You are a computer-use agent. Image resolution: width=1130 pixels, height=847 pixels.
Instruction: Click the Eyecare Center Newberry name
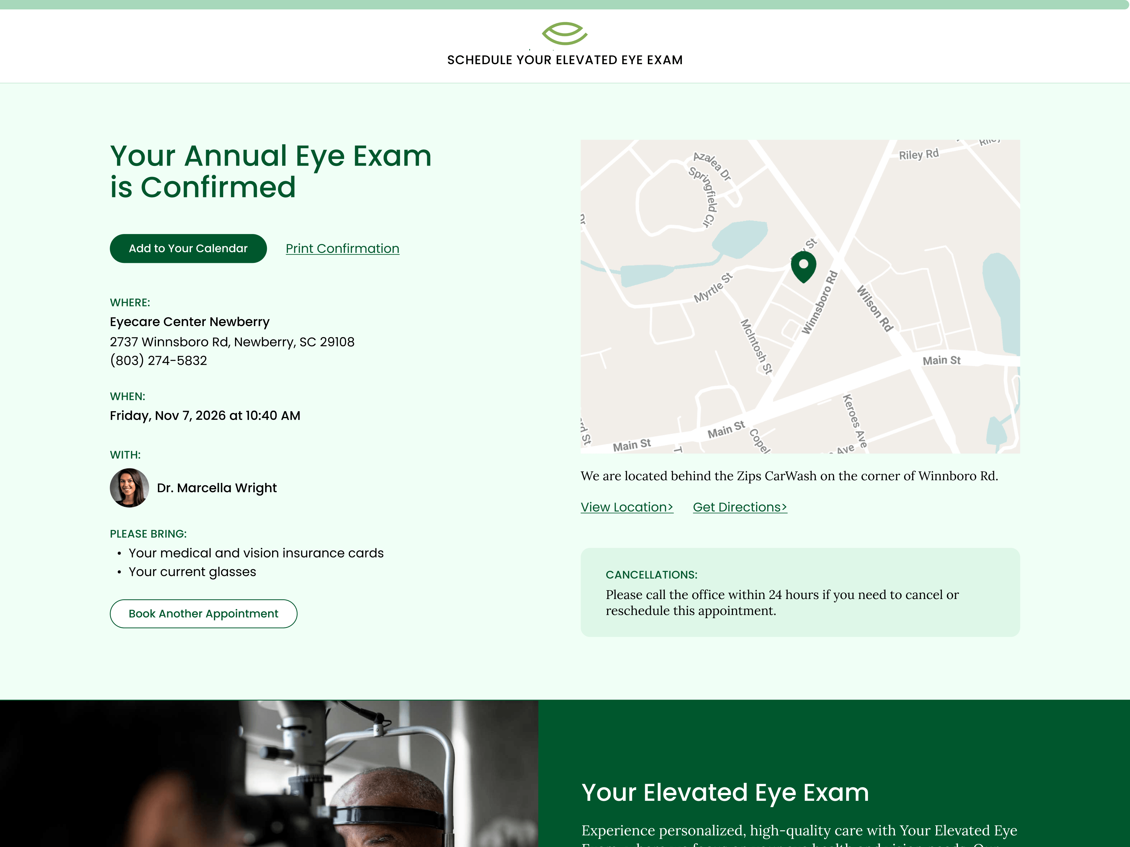pyautogui.click(x=189, y=322)
